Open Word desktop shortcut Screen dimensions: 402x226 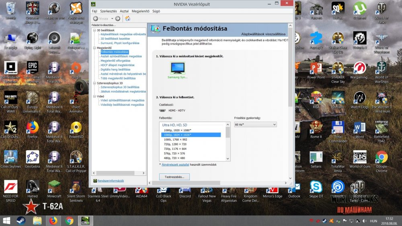pyautogui.click(x=360, y=130)
